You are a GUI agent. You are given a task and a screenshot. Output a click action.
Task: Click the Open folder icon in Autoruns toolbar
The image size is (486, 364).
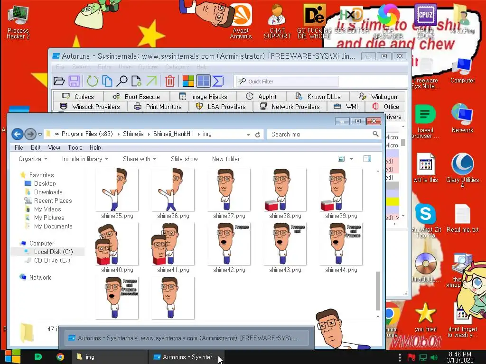[59, 81]
